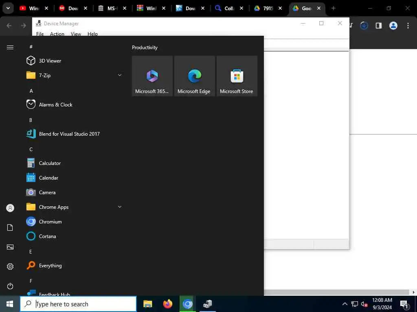
Task: Expand the Start menu hamburger button
Action: click(x=10, y=47)
